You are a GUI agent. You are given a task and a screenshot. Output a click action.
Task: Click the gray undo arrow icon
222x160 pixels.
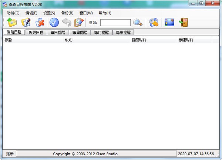[67, 23]
